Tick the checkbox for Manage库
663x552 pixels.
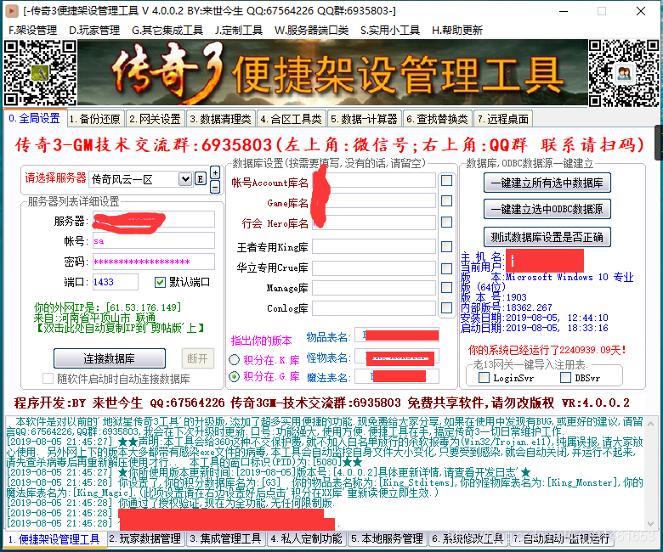click(x=446, y=288)
